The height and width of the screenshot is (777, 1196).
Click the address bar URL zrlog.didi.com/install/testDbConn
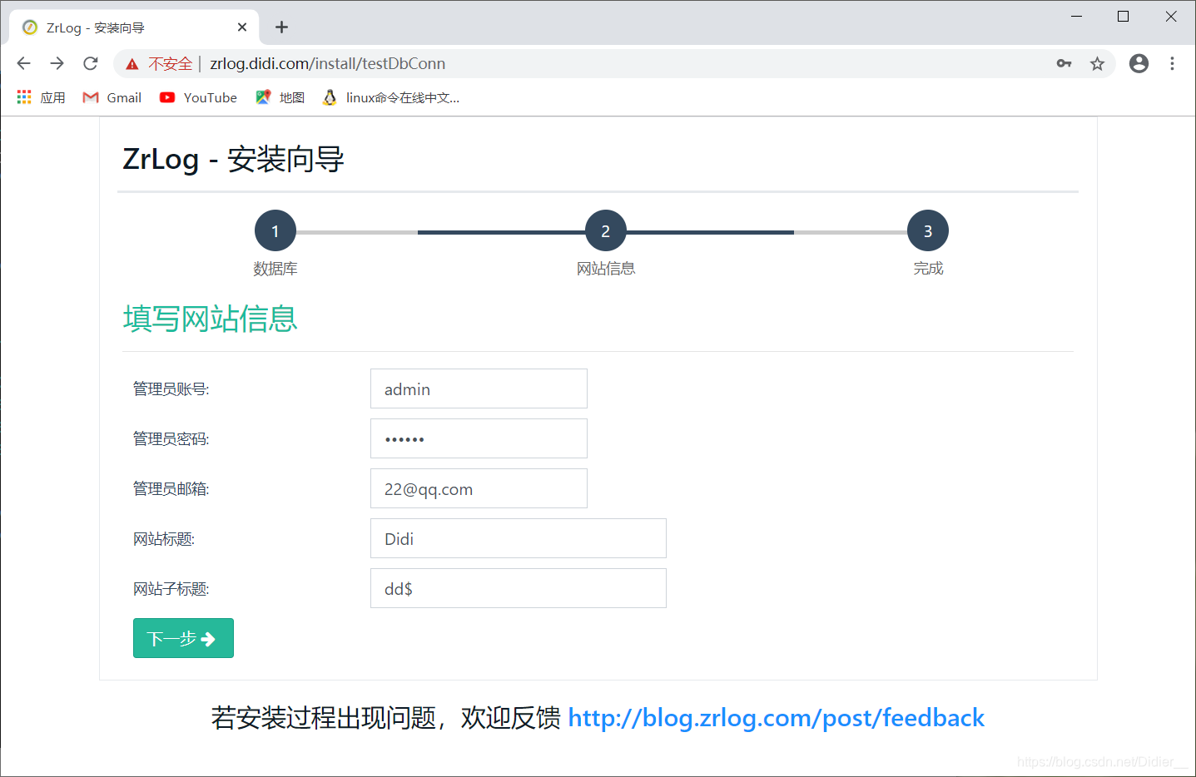(328, 63)
